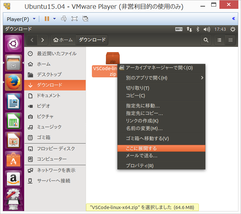
Task: Click サーバーへ接続 in sidebar
Action: click(55, 181)
